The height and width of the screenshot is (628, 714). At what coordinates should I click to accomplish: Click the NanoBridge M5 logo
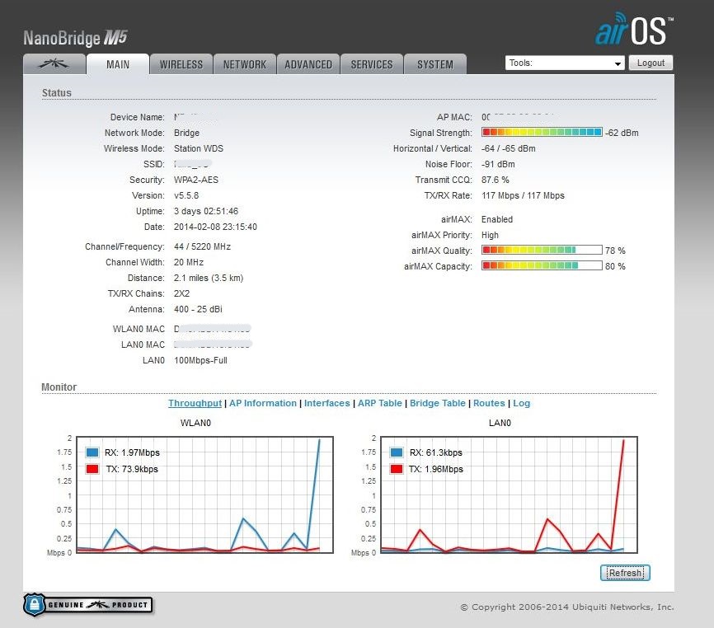point(75,38)
